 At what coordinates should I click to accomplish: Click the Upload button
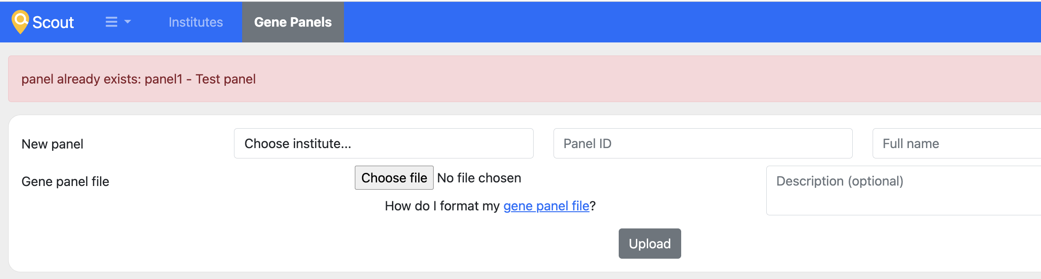coord(649,243)
